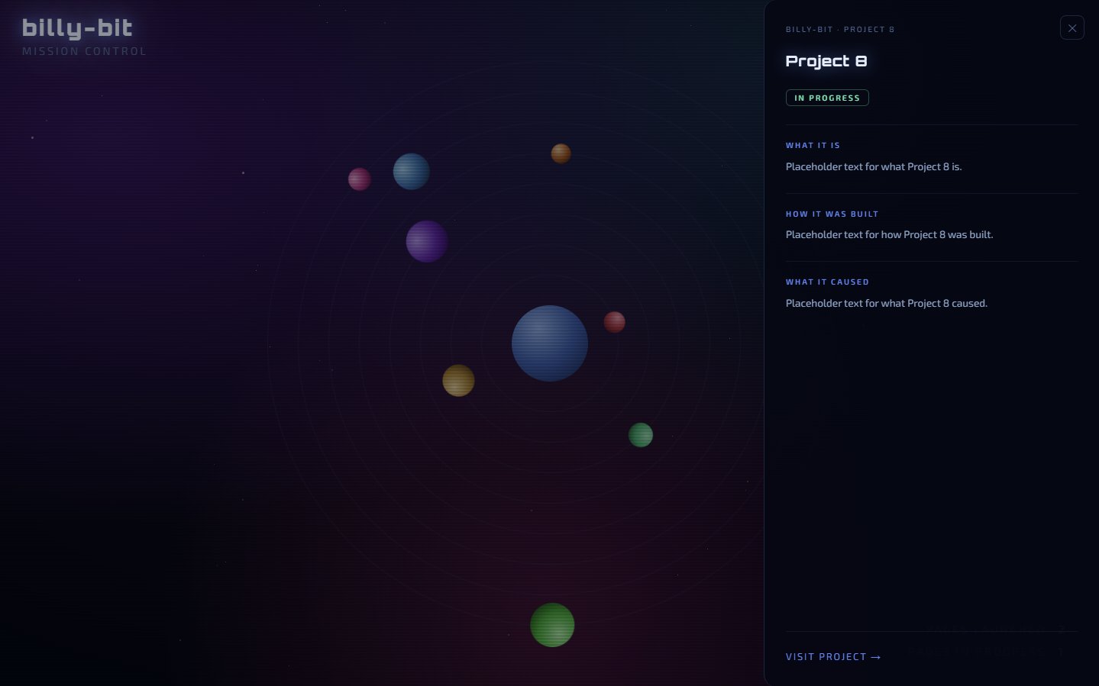Click the 'How It Was Built' section label

[832, 214]
